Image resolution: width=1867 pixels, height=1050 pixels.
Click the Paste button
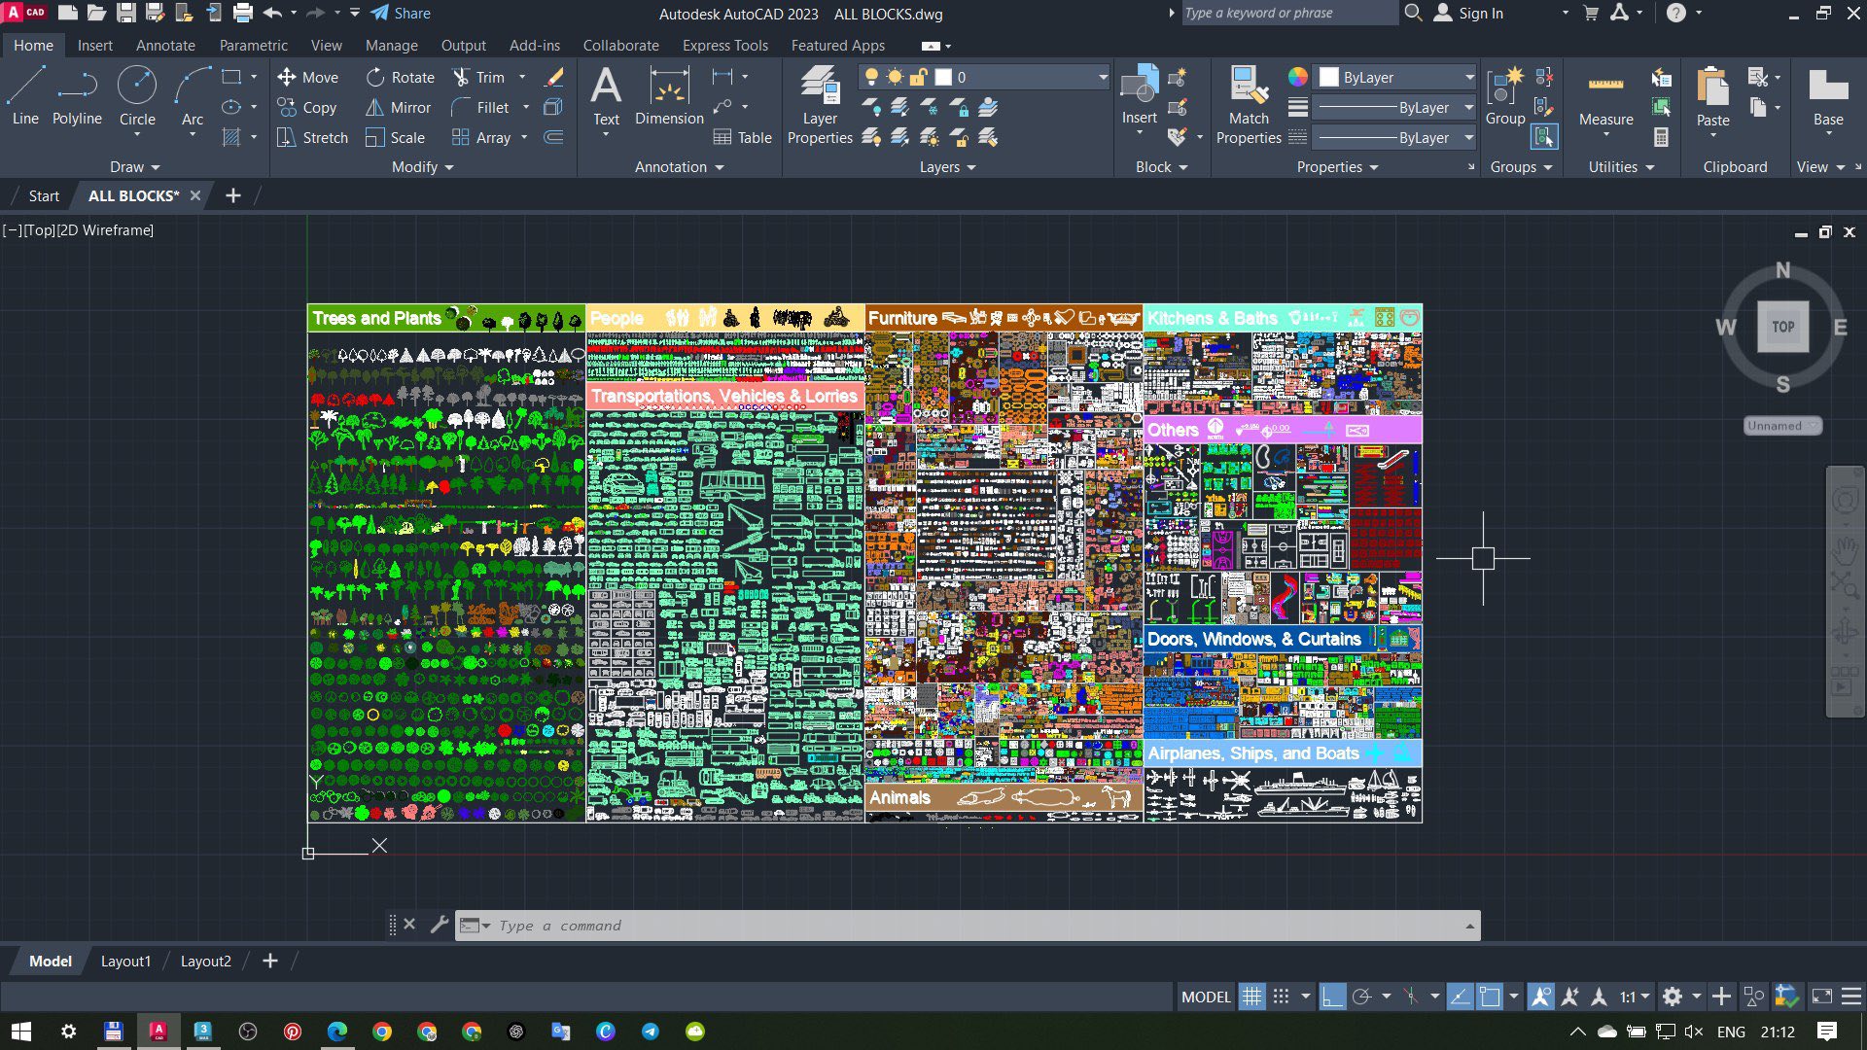1712,97
